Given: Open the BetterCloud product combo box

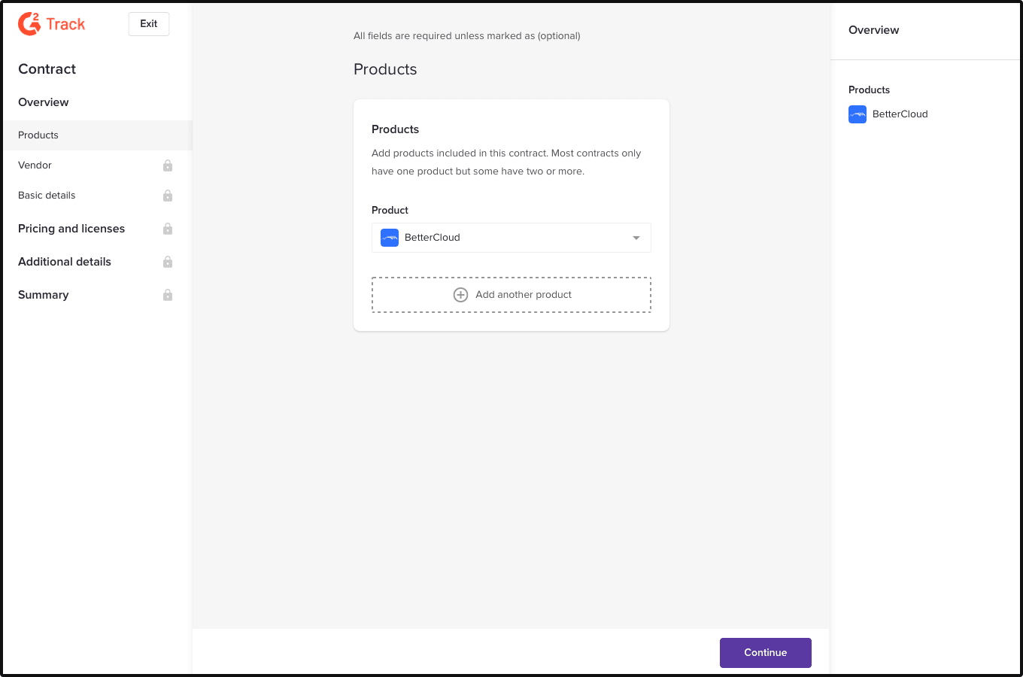Looking at the screenshot, I should [511, 238].
